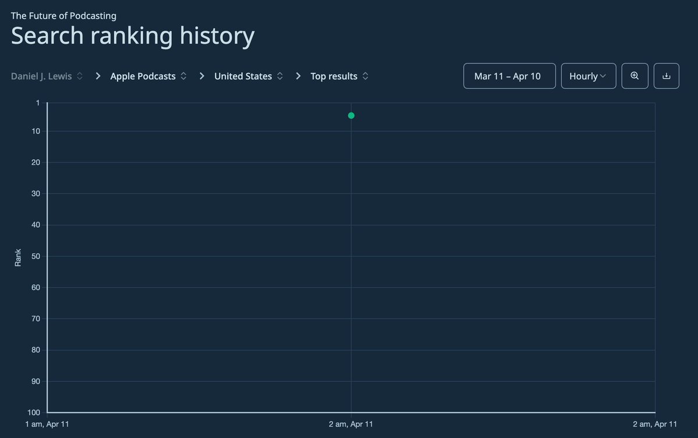Click the '2 am, Apr 11' middle axis label

pyautogui.click(x=351, y=424)
